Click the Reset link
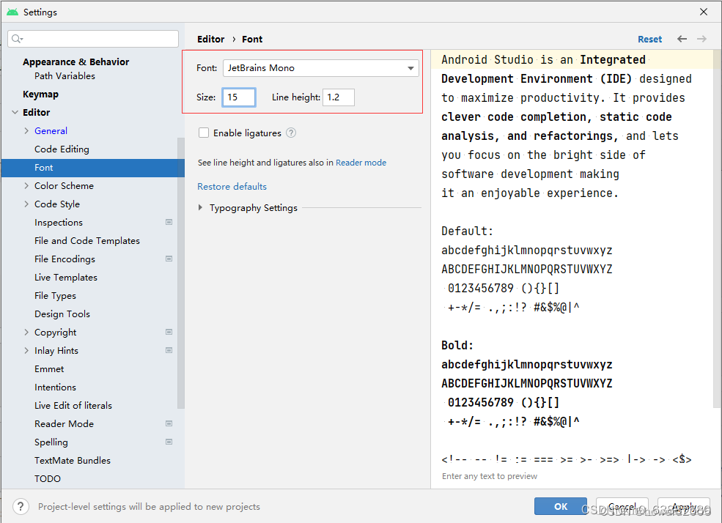 [649, 39]
